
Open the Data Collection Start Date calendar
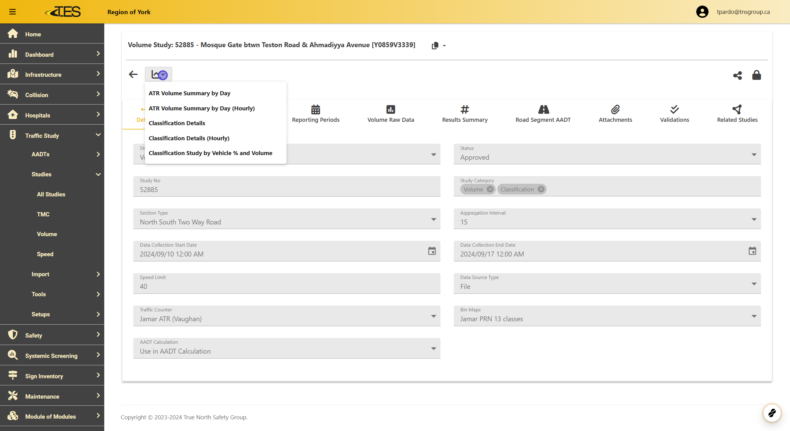(432, 251)
